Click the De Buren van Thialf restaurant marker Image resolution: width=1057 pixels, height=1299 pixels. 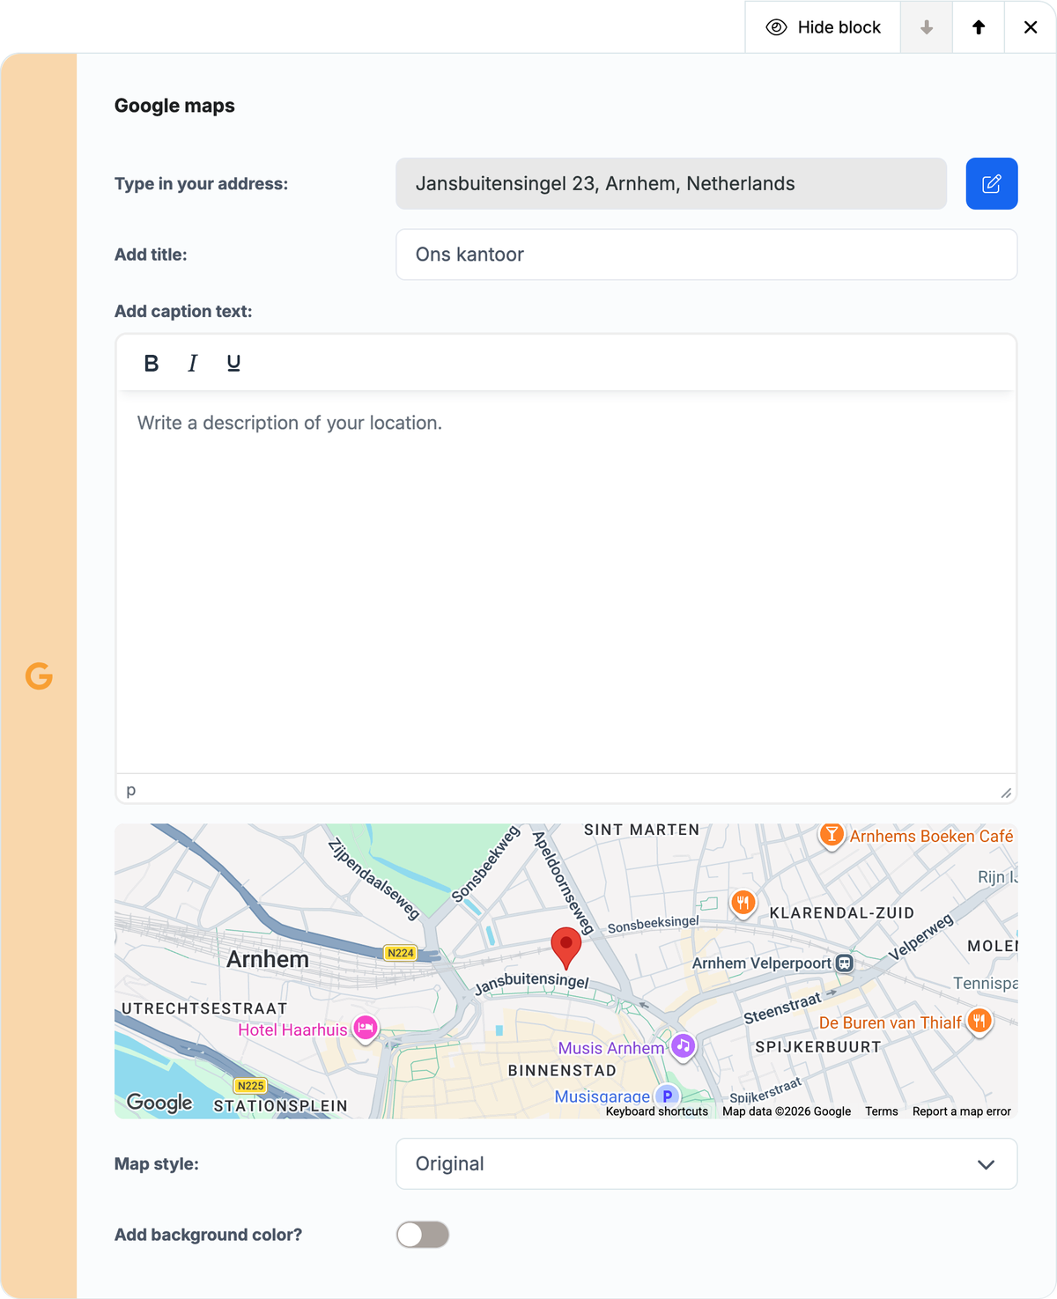pyautogui.click(x=979, y=1022)
